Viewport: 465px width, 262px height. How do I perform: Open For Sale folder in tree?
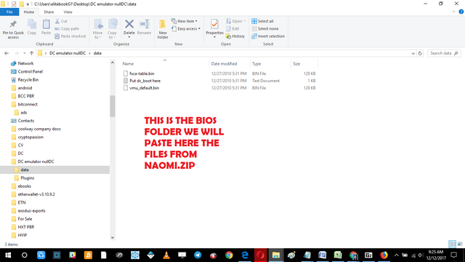[25, 218]
